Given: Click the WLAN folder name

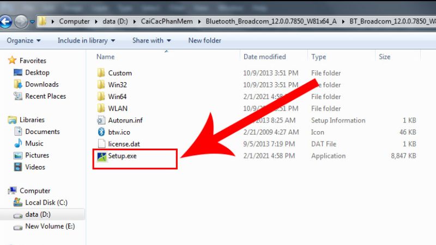Looking at the screenshot, I should point(118,108).
